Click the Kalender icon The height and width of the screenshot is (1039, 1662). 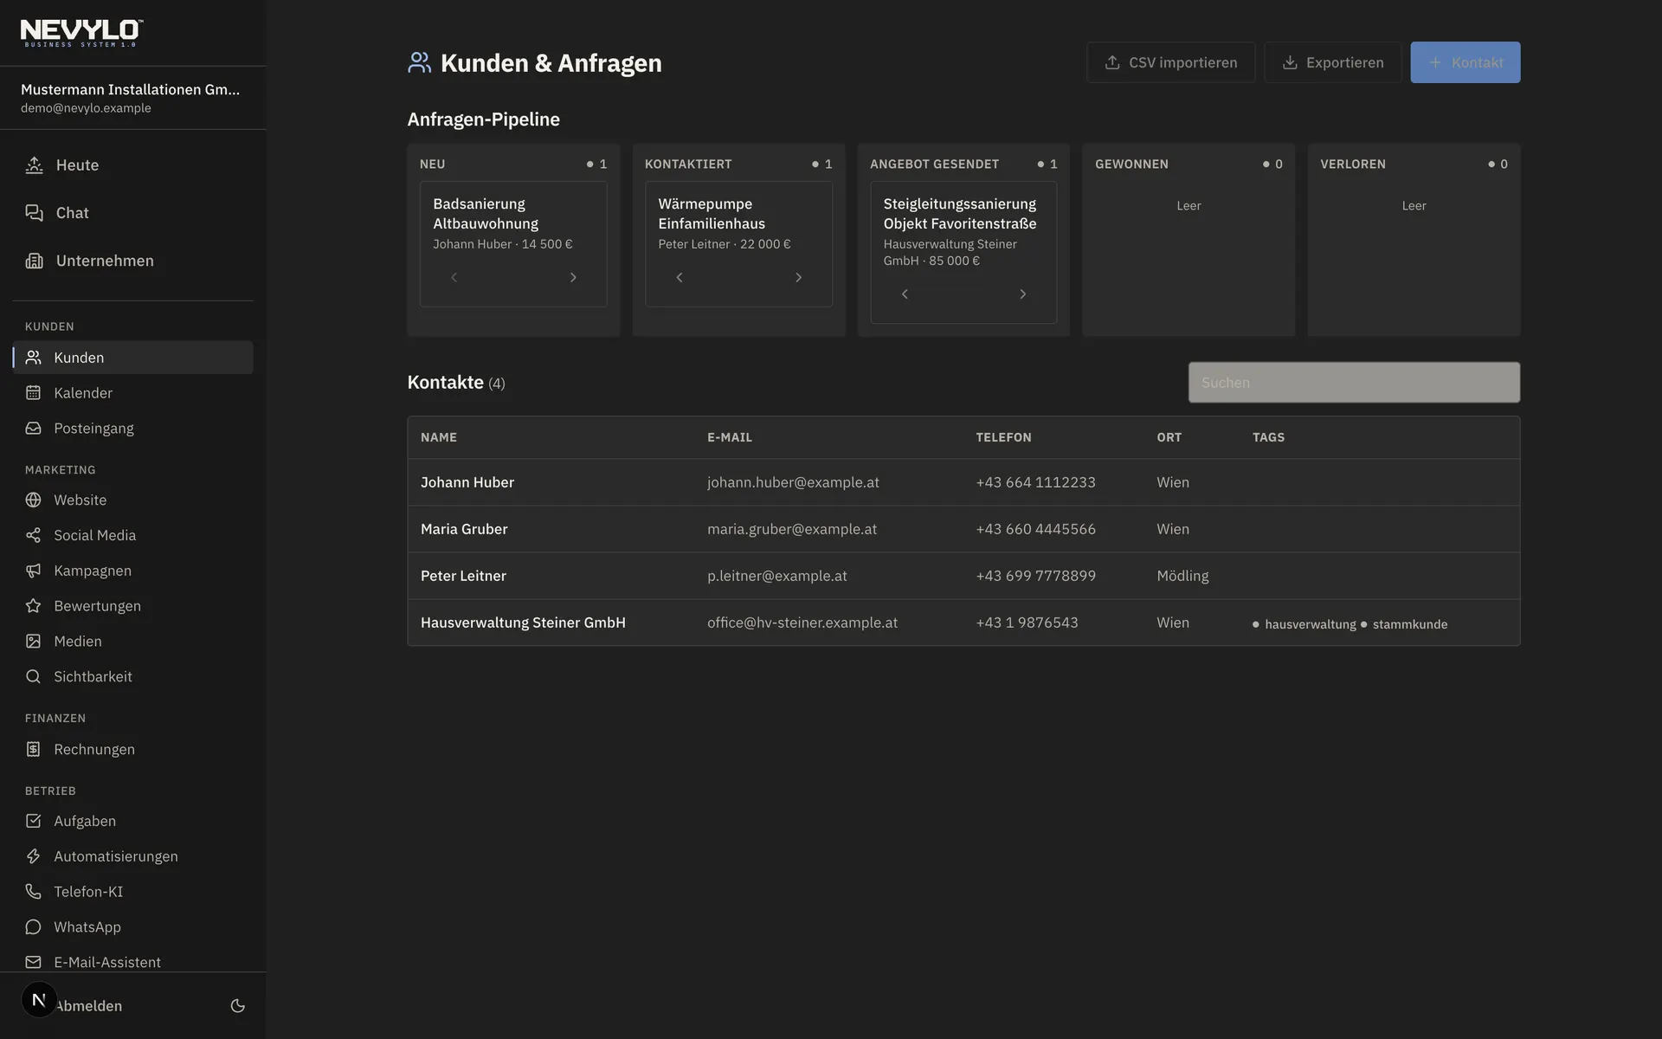(x=33, y=392)
